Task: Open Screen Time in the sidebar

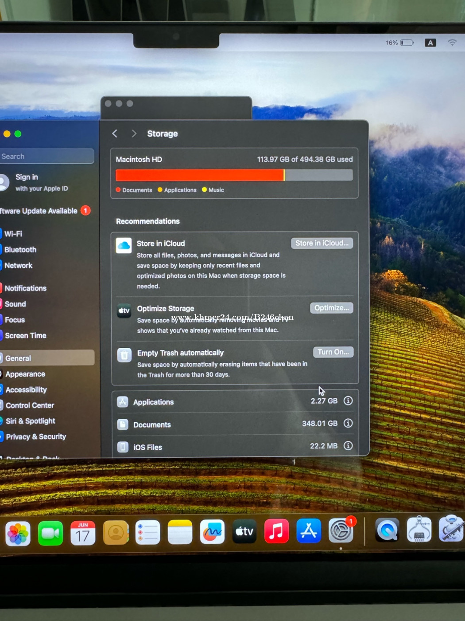Action: tap(26, 336)
